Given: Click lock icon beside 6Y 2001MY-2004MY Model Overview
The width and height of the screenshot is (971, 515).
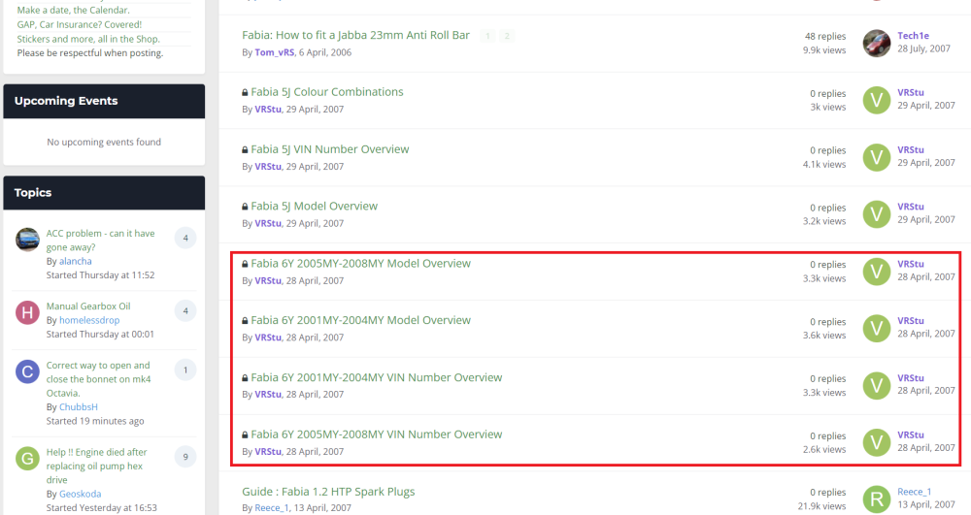Looking at the screenshot, I should [245, 321].
